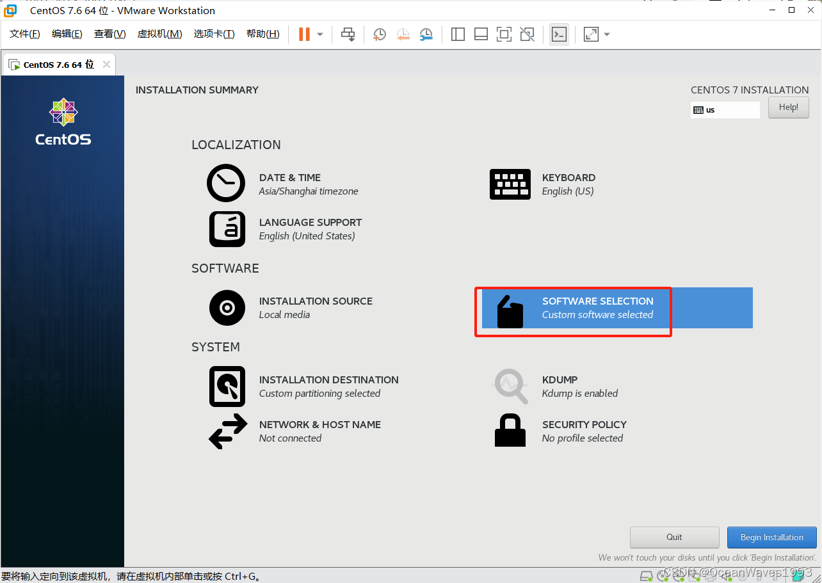
Task: Open the Kdump magnifier icon
Action: click(511, 386)
